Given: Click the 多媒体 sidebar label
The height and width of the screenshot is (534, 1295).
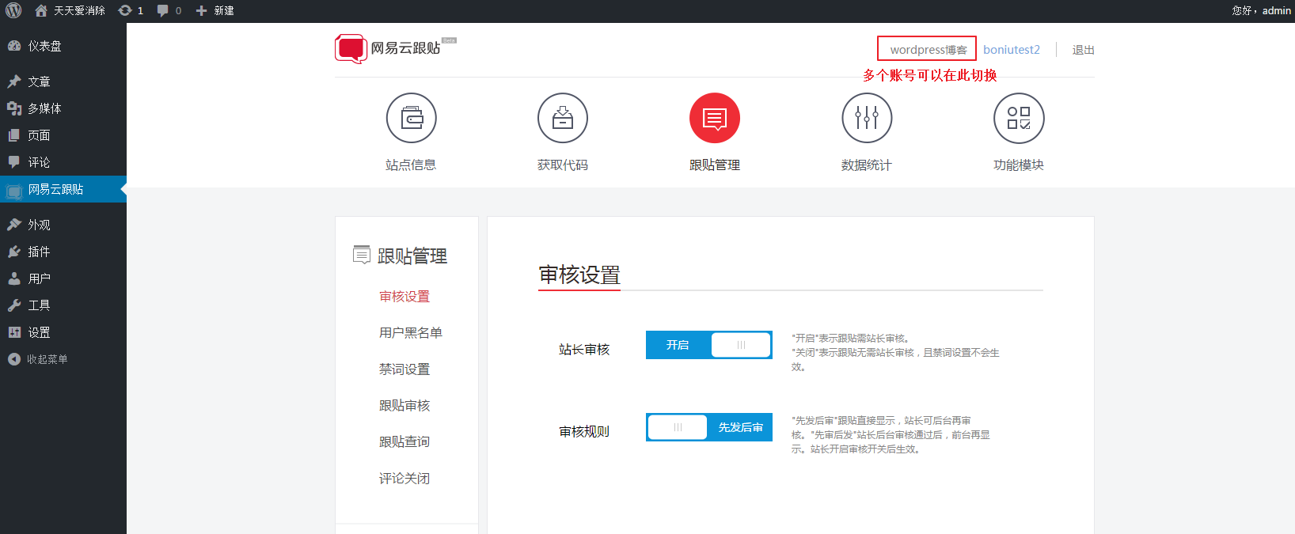Looking at the screenshot, I should tap(45, 108).
